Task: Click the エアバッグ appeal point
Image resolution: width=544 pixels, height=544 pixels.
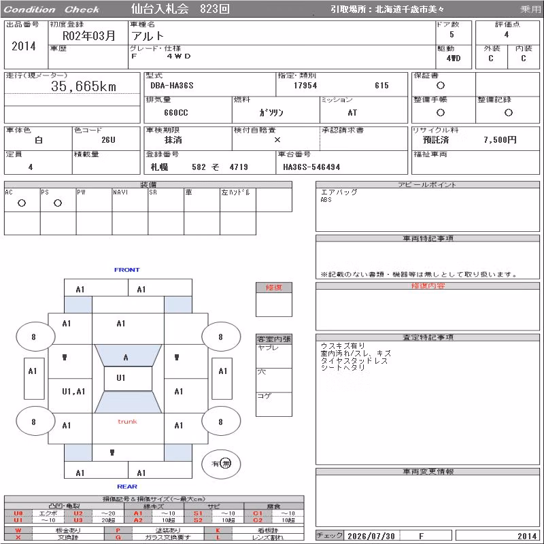Action: 339,192
